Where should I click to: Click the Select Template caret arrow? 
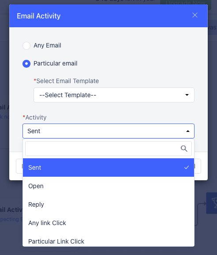(x=187, y=95)
